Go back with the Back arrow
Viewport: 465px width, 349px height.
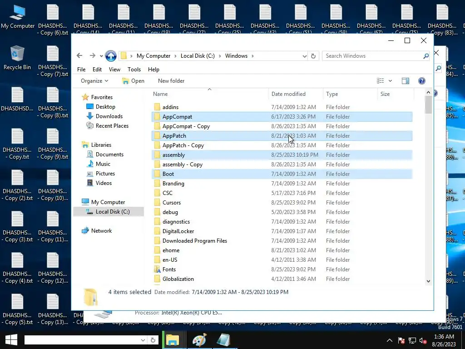click(x=79, y=55)
